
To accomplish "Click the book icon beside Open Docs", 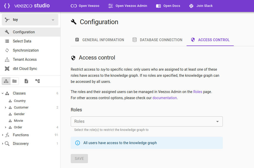I will [158, 6].
